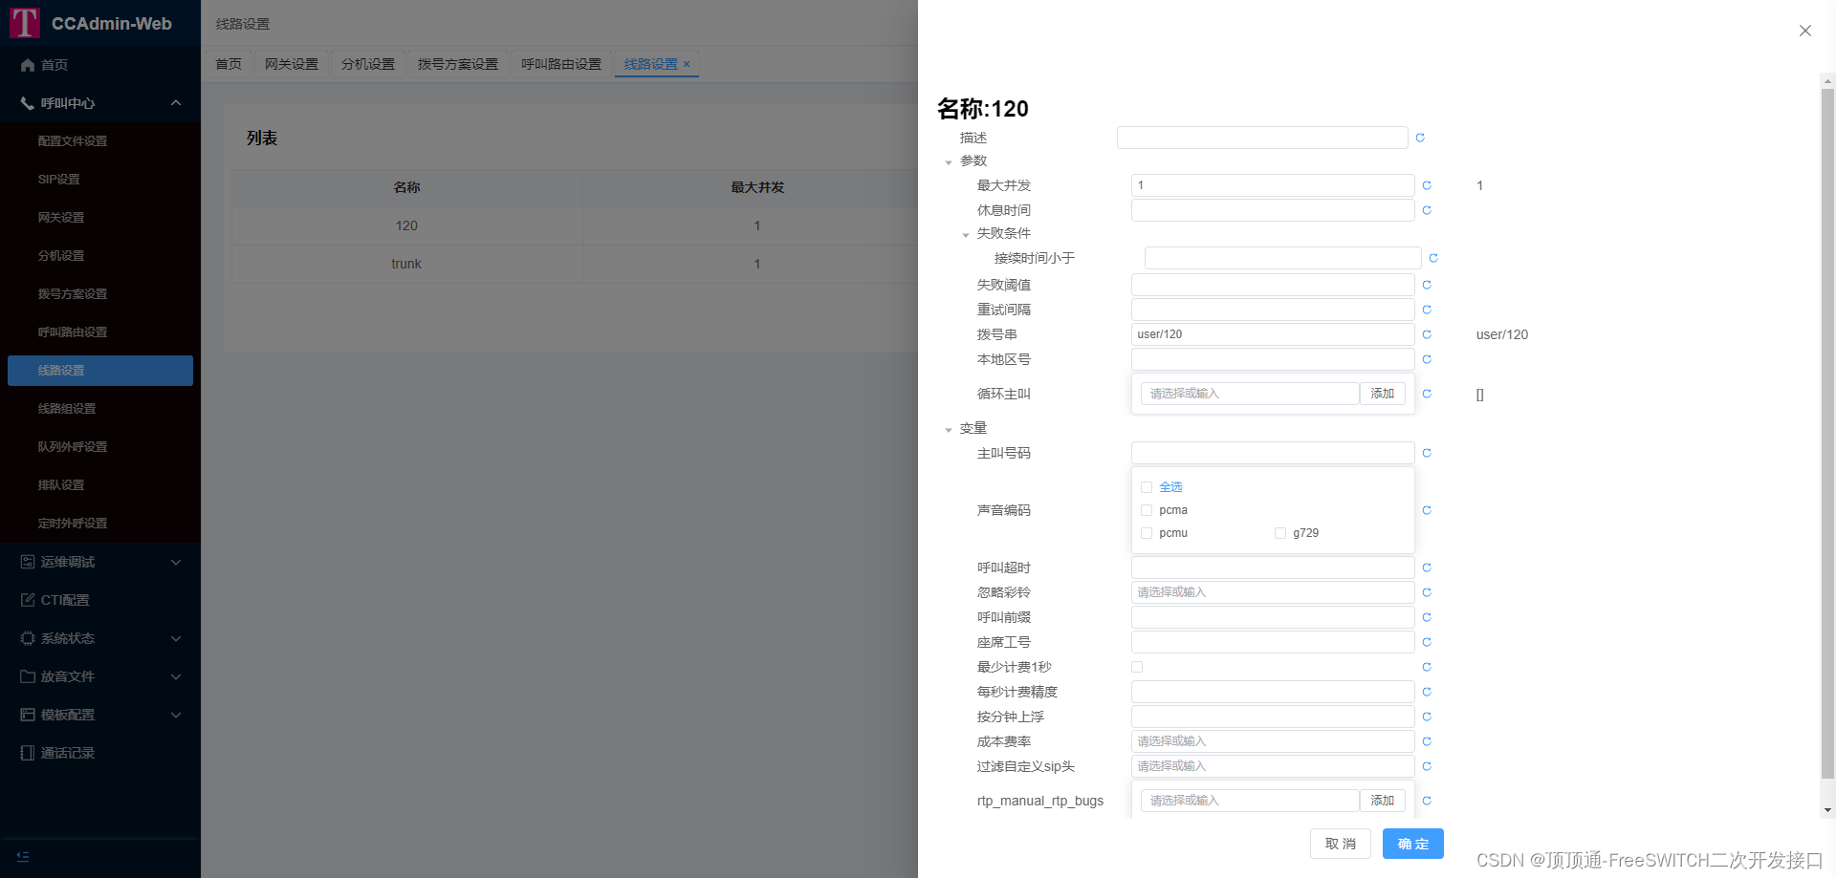The image size is (1836, 878).
Task: Click inside the 休息时间 input field
Action: click(1272, 209)
